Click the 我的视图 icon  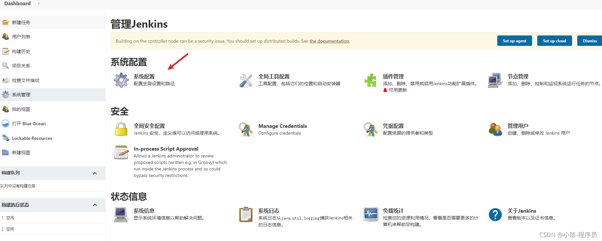(x=6, y=109)
